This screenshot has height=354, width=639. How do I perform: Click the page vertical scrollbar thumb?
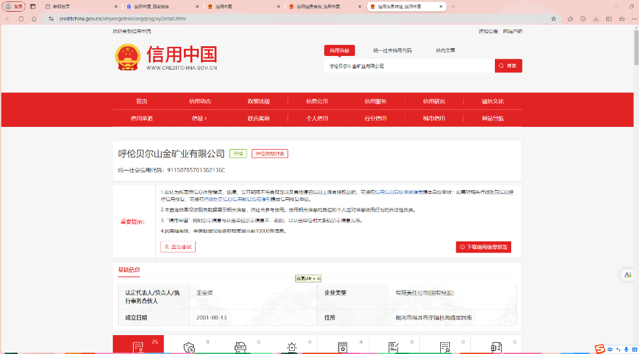pyautogui.click(x=636, y=48)
